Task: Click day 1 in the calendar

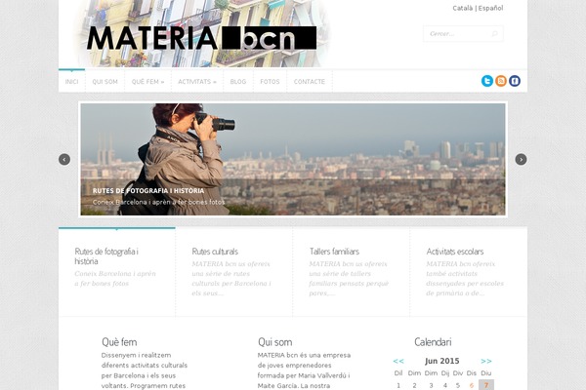Action: point(398,385)
